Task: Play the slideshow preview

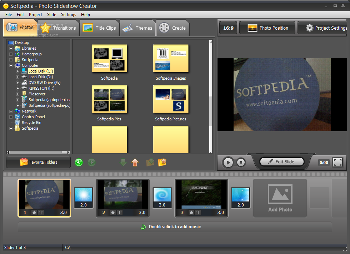Action: click(x=228, y=162)
